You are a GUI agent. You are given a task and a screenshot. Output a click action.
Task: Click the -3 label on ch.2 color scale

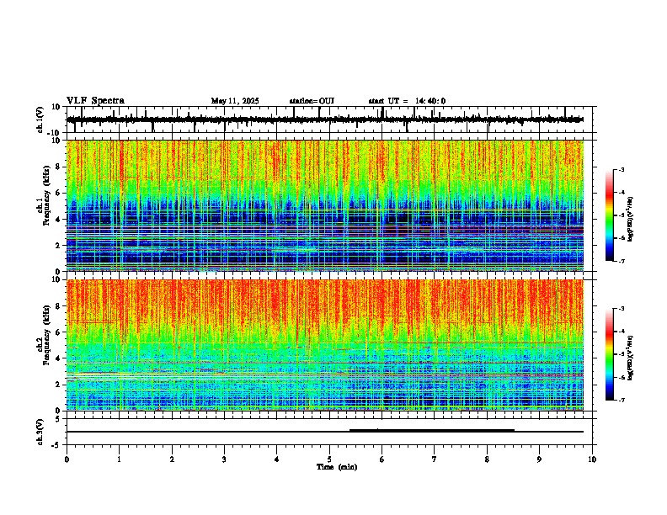point(621,309)
